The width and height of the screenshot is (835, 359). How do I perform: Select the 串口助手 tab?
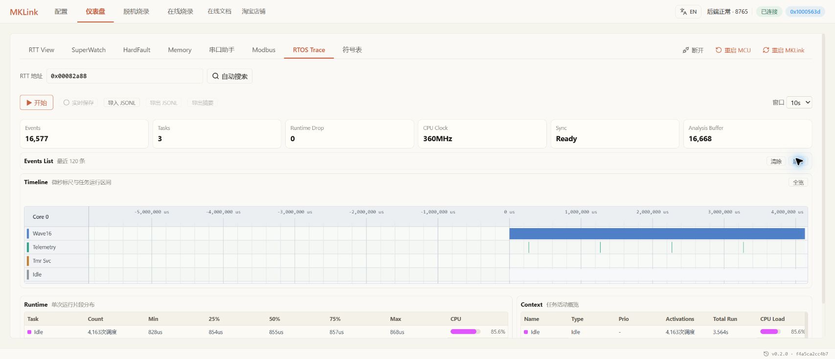tap(222, 50)
